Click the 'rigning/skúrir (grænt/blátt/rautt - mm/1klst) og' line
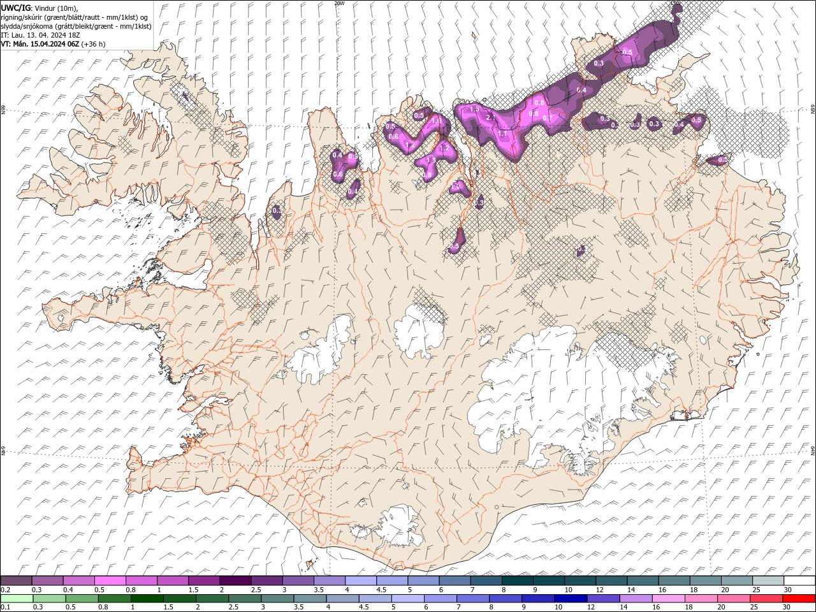 pos(75,17)
